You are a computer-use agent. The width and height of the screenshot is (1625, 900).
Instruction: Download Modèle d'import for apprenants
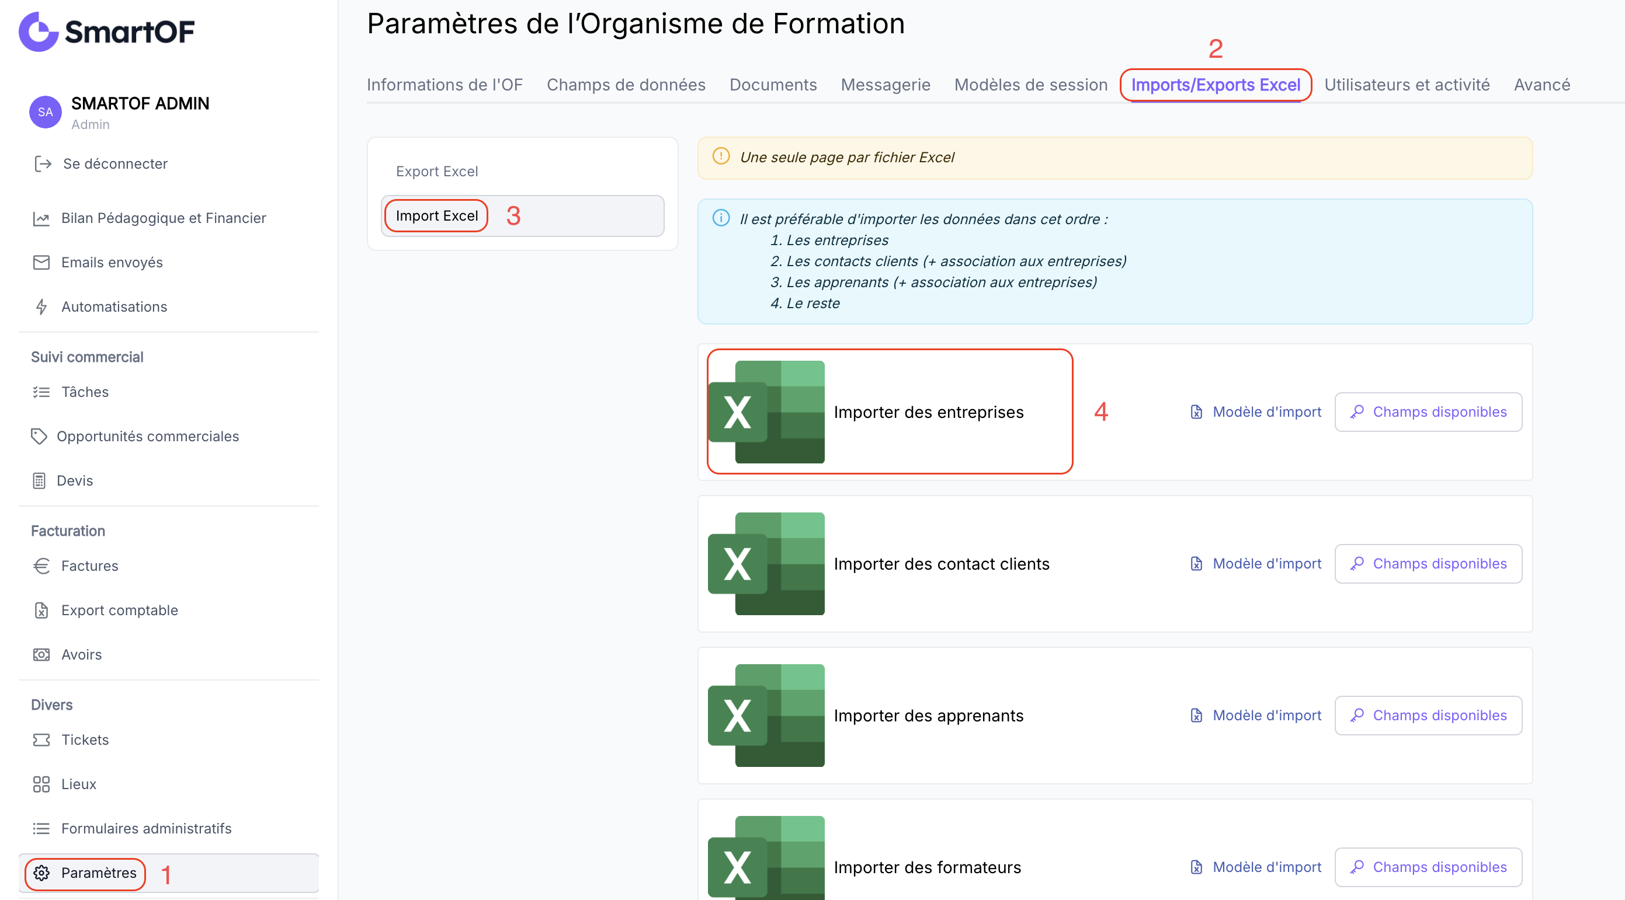click(1255, 716)
